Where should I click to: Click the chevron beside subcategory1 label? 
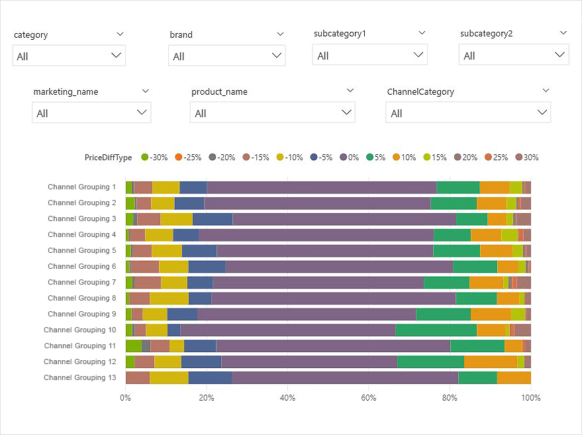[422, 32]
